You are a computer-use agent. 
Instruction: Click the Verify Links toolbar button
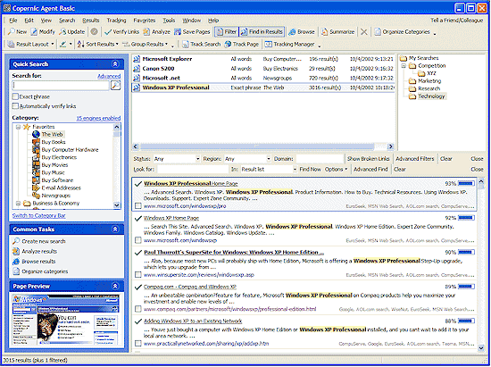tap(122, 31)
